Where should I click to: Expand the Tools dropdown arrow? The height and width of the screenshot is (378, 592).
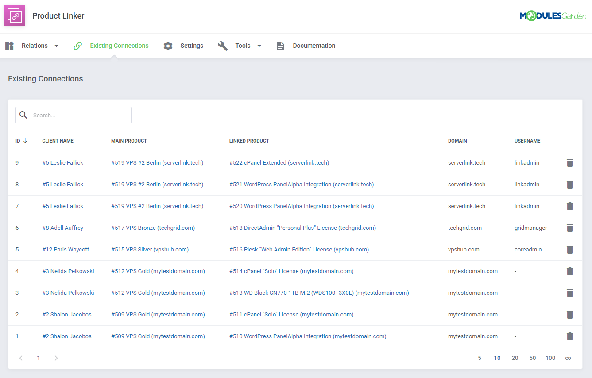point(259,46)
